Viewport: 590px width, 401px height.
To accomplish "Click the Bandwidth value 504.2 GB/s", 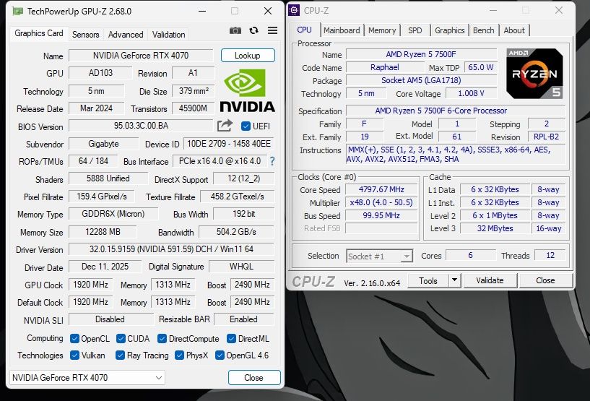I will click(236, 232).
